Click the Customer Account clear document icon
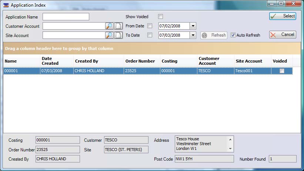 coord(118,26)
